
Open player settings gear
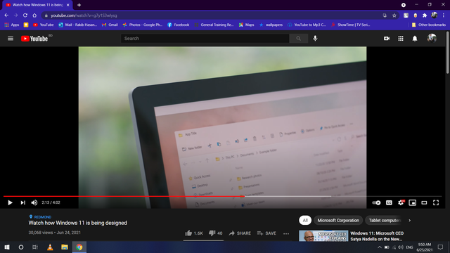pyautogui.click(x=401, y=202)
